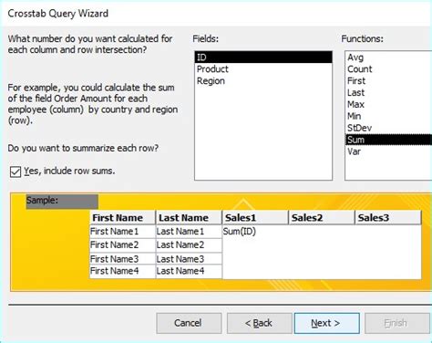The width and height of the screenshot is (432, 343).
Task: Click the Sales1 sample column header
Action: 255,218
